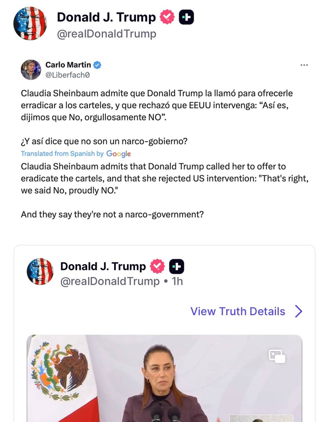Screen dimensions: 329x422
Task: Click the plus badge in quoted Truth
Action: click(177, 266)
